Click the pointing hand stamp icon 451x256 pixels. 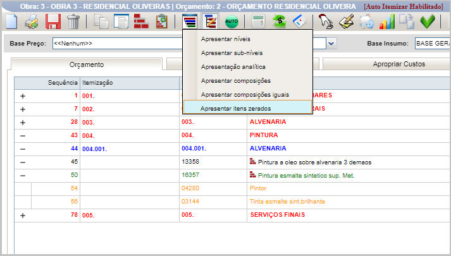pos(326,22)
